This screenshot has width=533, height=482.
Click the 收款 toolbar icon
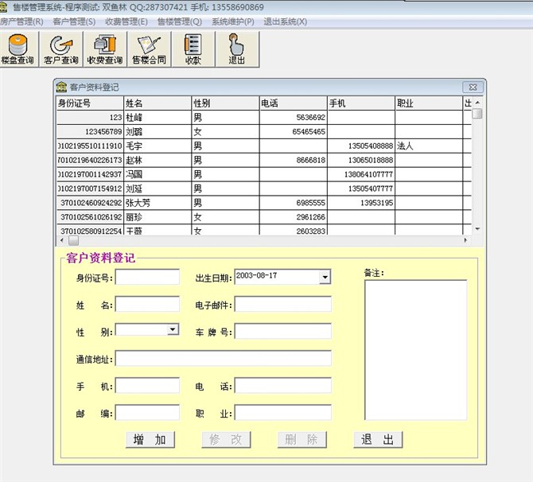[x=193, y=49]
